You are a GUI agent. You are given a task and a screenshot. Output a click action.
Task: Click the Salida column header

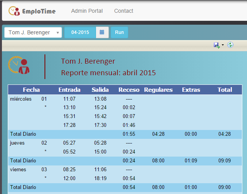click(x=100, y=89)
